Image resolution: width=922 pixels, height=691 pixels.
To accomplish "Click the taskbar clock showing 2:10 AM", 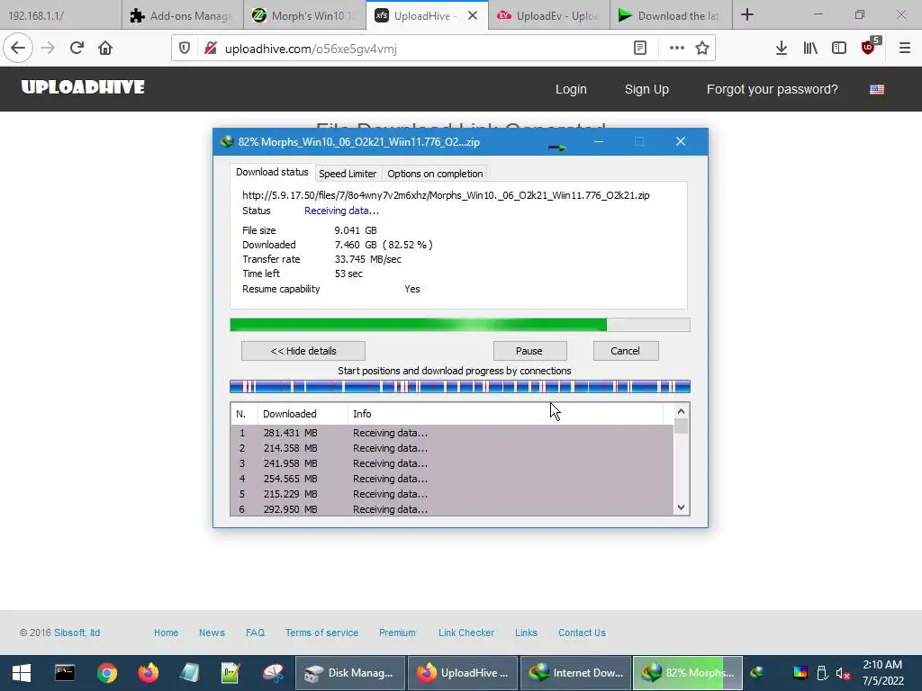I will point(882,673).
